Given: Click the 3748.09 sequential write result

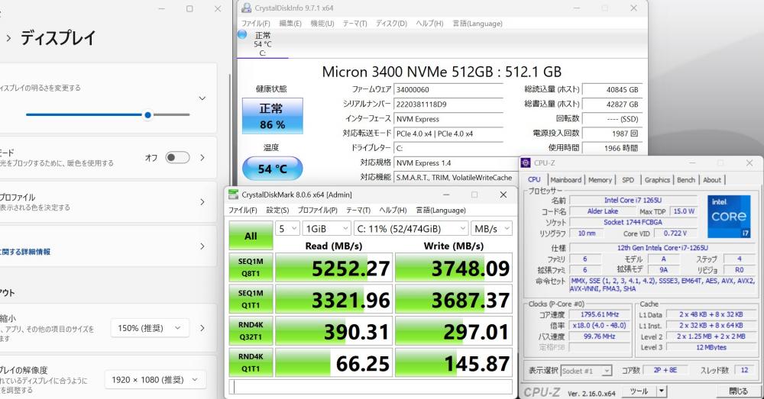Looking at the screenshot, I should pyautogui.click(x=454, y=268).
